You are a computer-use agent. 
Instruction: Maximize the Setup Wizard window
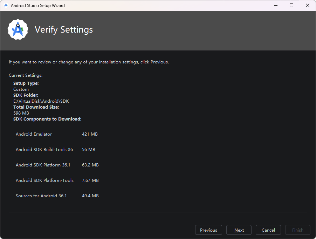click(x=291, y=6)
